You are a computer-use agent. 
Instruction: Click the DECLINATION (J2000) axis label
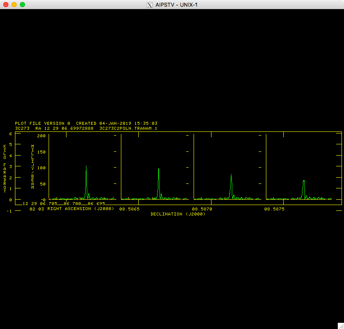[178, 214]
